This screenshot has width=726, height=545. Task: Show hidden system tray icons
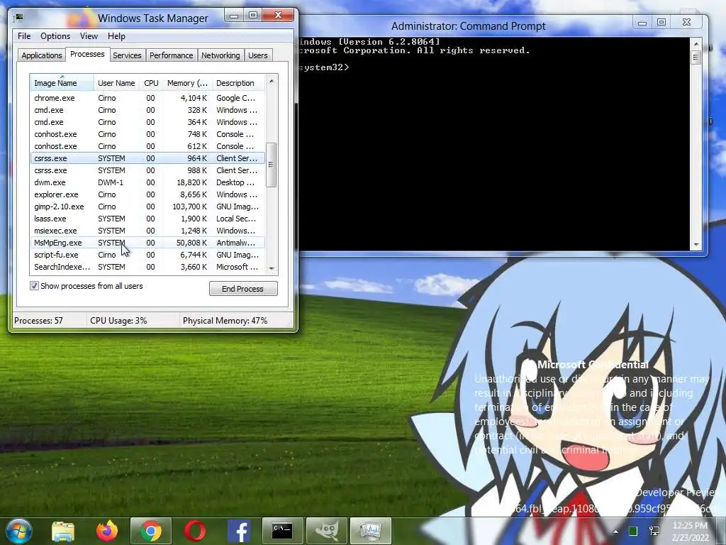pos(615,531)
